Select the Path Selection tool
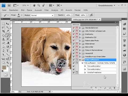The height and width of the screenshot is (96, 128). click(x=3, y=54)
